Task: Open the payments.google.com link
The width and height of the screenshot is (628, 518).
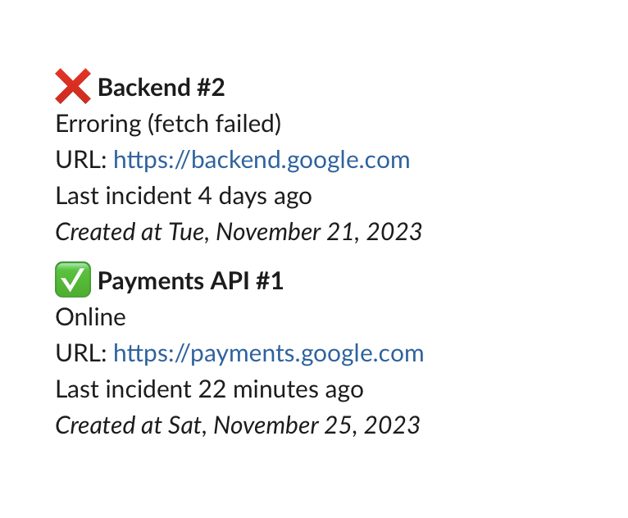Action: (x=268, y=353)
